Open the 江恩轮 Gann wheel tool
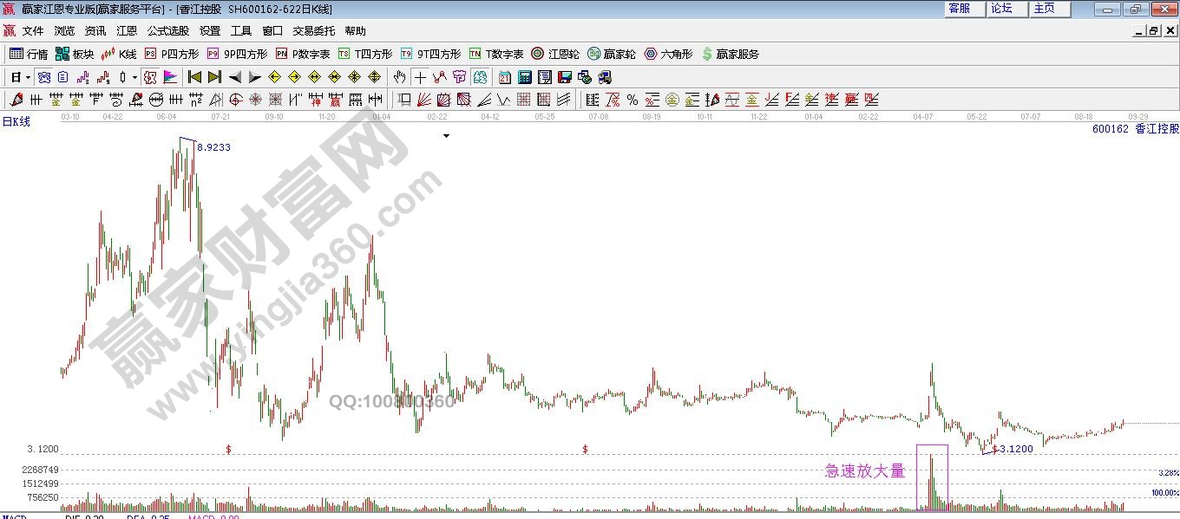 point(555,54)
